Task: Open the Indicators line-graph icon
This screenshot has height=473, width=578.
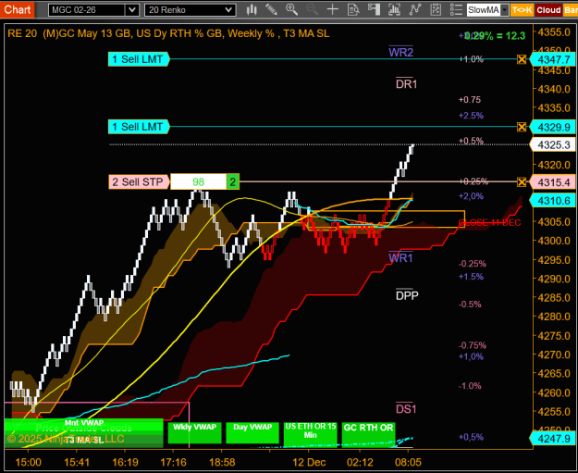Action: (415, 9)
